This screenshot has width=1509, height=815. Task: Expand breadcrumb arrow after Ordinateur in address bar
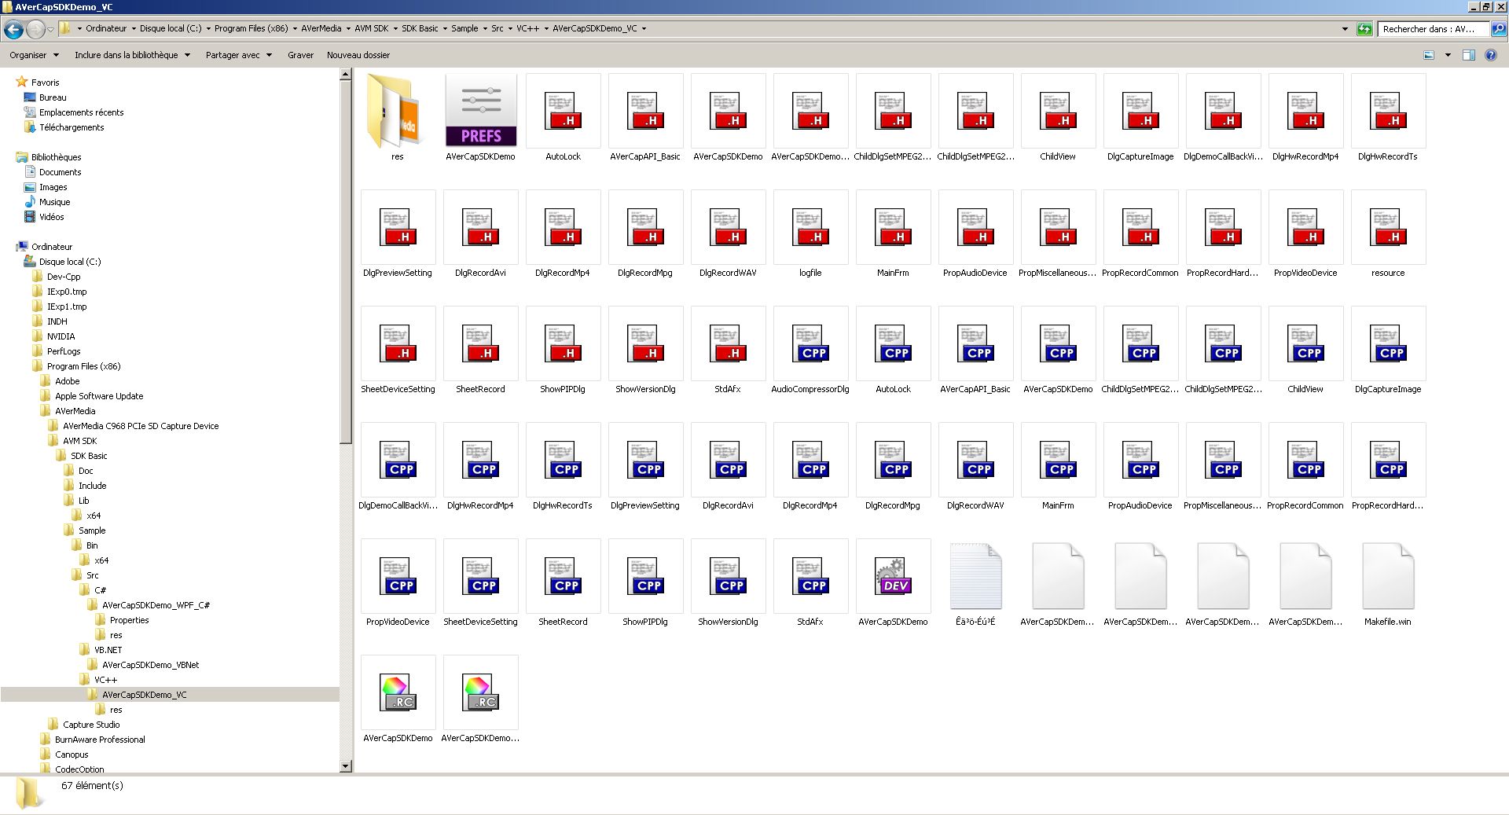coord(133,29)
